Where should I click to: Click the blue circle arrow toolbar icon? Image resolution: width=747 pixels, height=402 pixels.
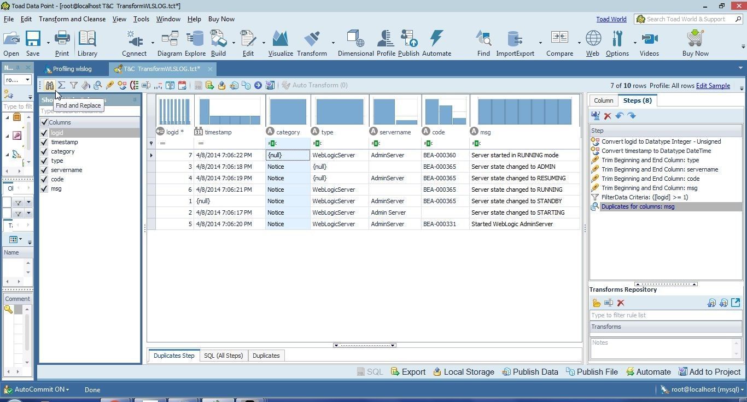click(258, 85)
